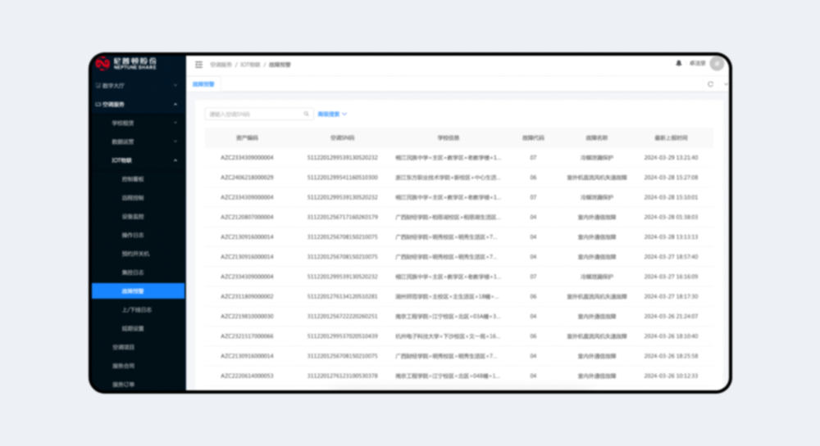This screenshot has width=820, height=446.
Task: Click SN code 3112201256722220260251
Action: tap(343, 316)
